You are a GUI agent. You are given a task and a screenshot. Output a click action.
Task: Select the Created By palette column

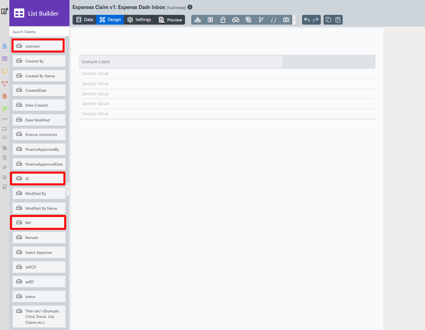point(39,61)
